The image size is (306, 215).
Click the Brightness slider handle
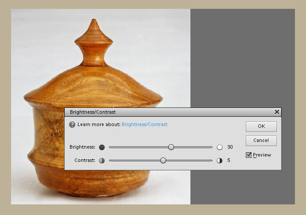click(171, 147)
